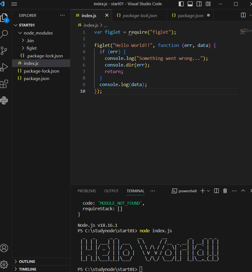252x272 pixels.
Task: Click return statement on line 7
Action: (113, 71)
